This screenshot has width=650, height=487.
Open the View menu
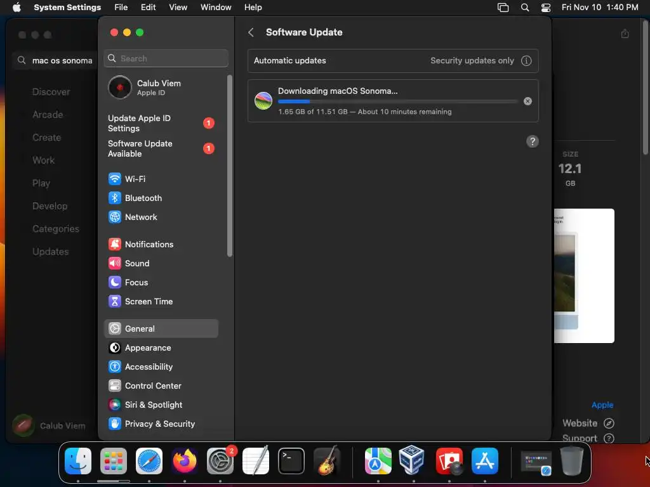(178, 8)
